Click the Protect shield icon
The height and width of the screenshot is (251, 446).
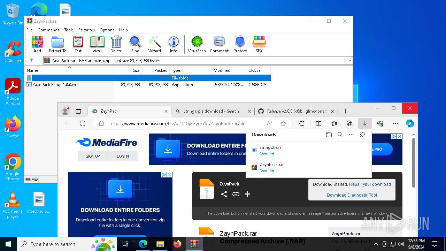[x=240, y=44]
